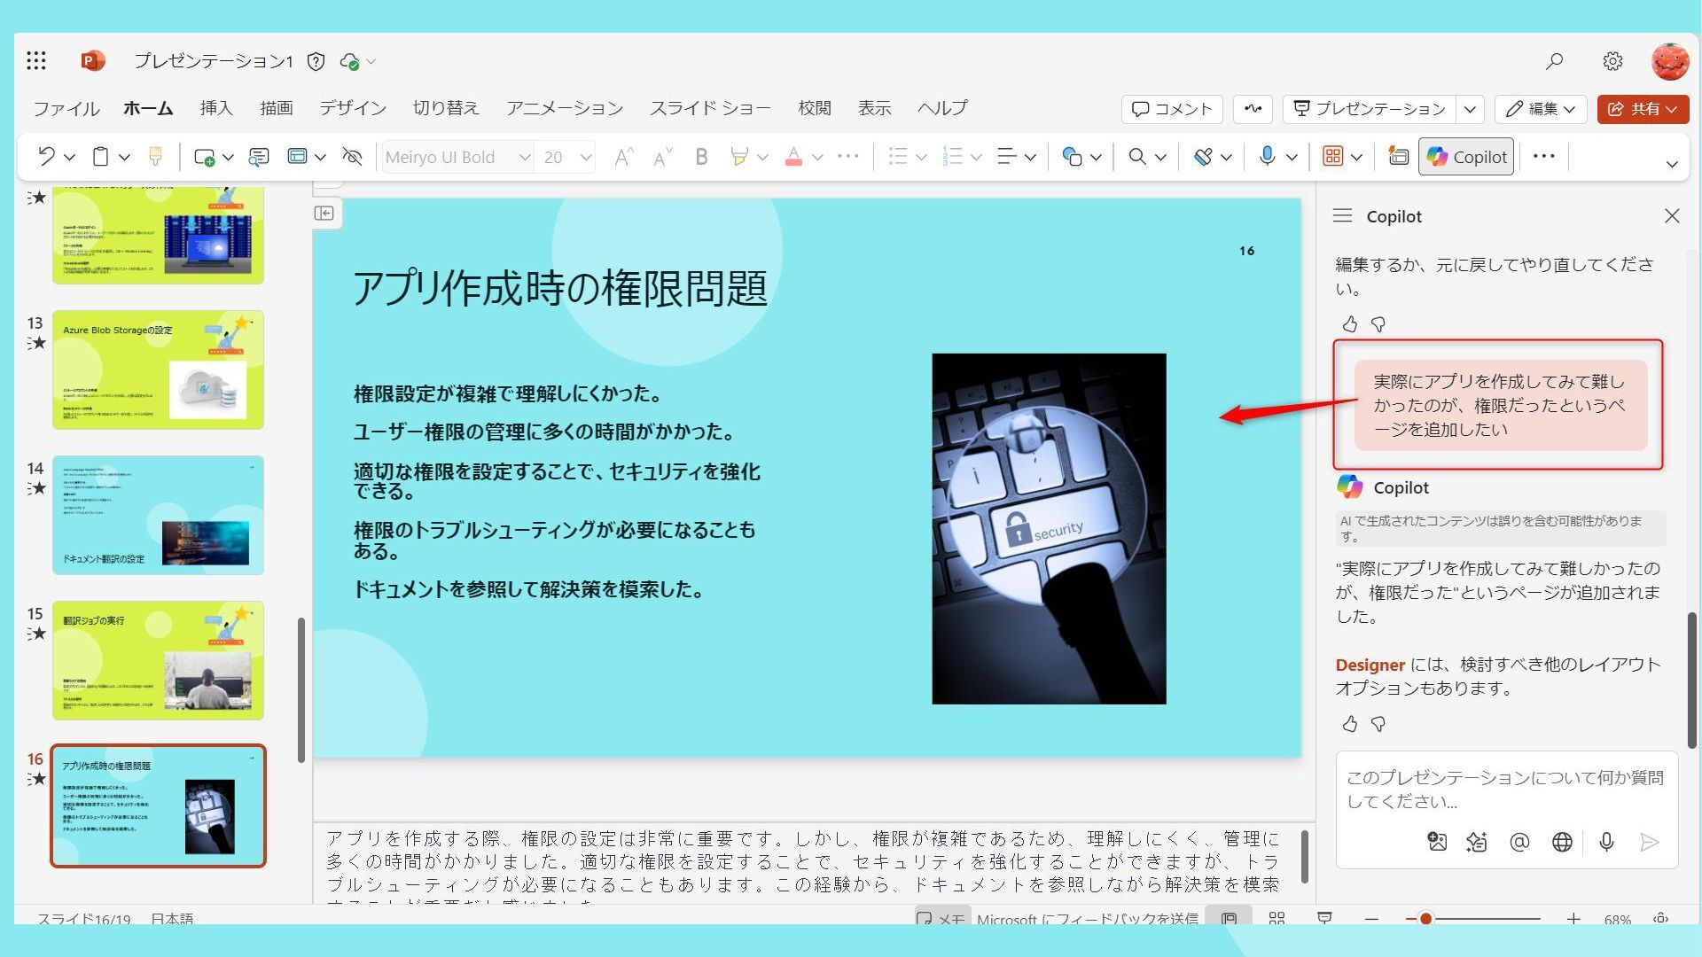Viewport: 1702px width, 957px height.
Task: Toggle bold formatting button
Action: pos(701,157)
